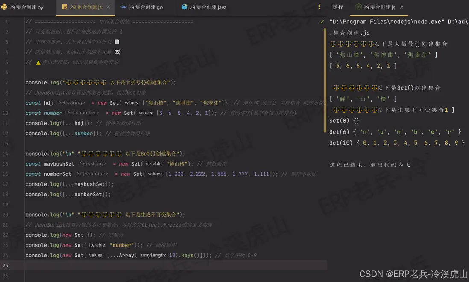
Task: Click the 'Set(10)' output line
Action: [x=397, y=143]
